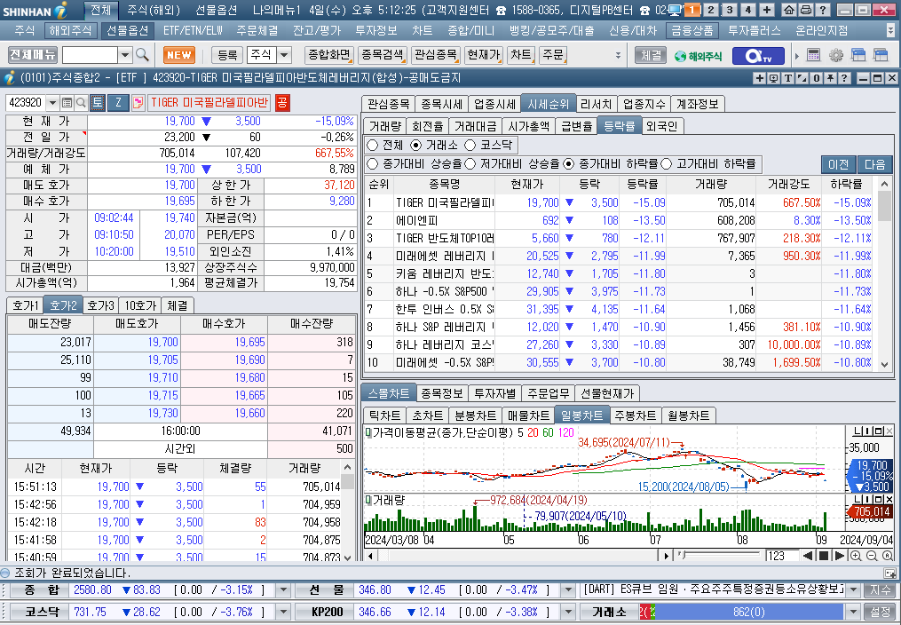The width and height of the screenshot is (901, 625).
Task: Click the search magnifier next to toolbar input
Action: pos(142,55)
